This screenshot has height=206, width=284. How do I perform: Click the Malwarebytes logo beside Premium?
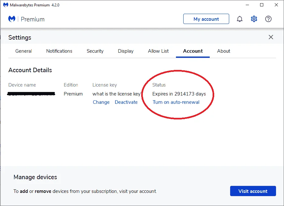tap(12, 19)
